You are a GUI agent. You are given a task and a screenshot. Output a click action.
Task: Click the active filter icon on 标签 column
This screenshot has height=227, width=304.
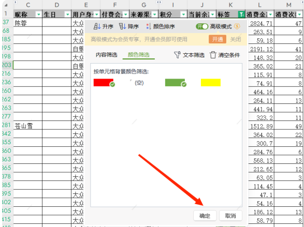click(241, 14)
